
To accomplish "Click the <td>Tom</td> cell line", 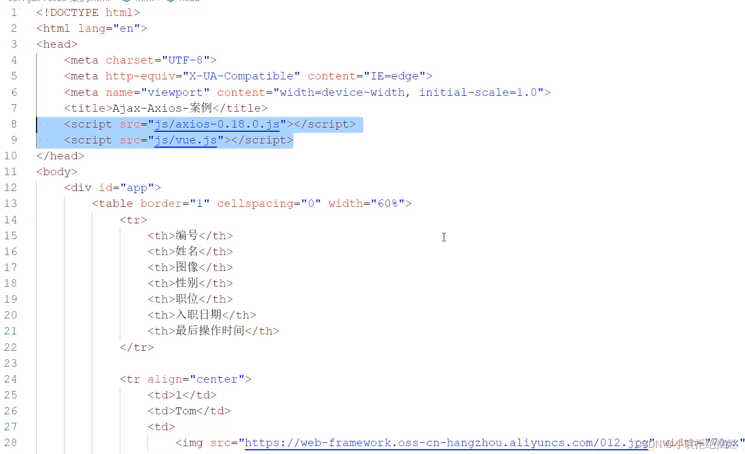I will [x=189, y=411].
